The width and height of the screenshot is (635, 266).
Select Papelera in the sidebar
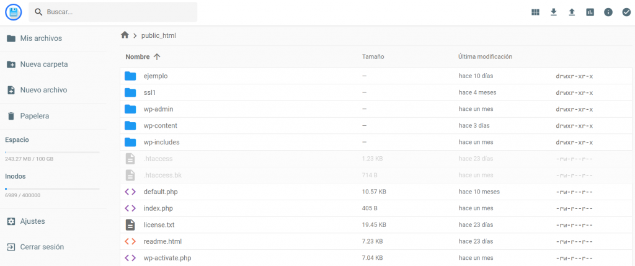tap(34, 116)
